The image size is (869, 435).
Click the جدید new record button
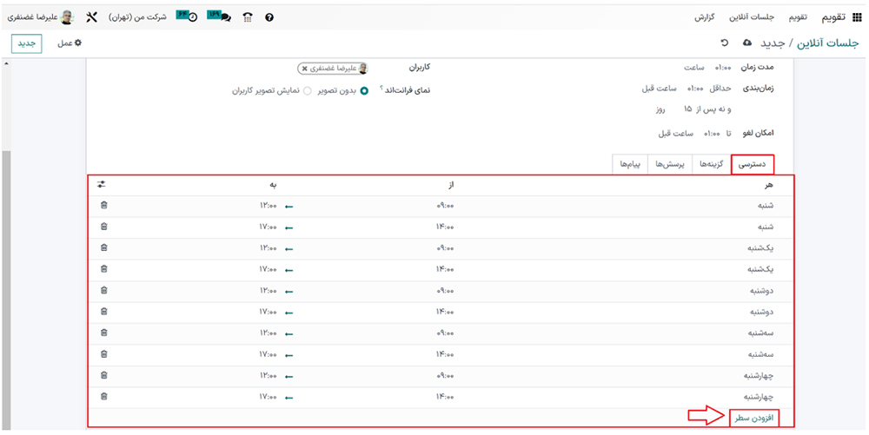pyautogui.click(x=27, y=43)
